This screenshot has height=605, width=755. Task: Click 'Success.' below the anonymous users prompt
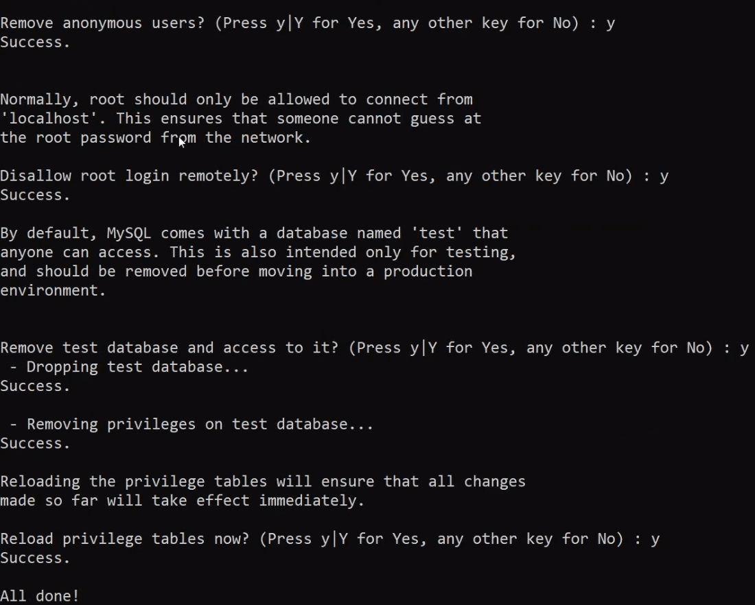[x=35, y=43]
